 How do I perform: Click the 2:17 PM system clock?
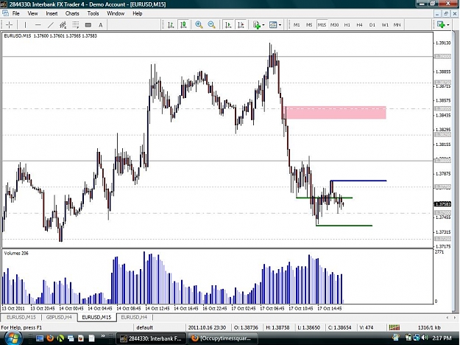(442, 338)
